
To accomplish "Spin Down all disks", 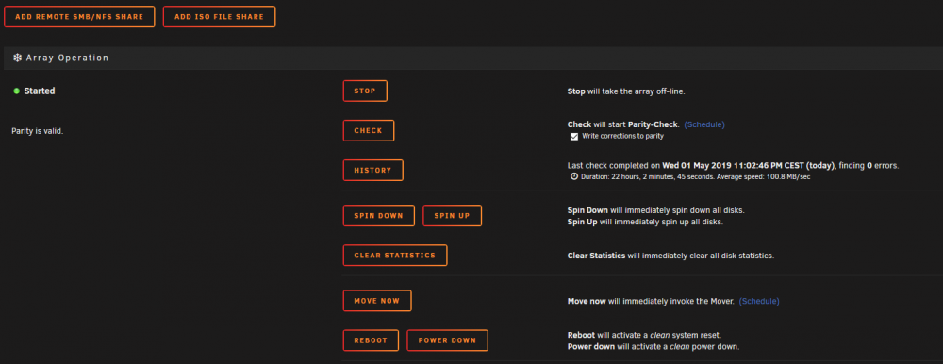I will [x=379, y=215].
